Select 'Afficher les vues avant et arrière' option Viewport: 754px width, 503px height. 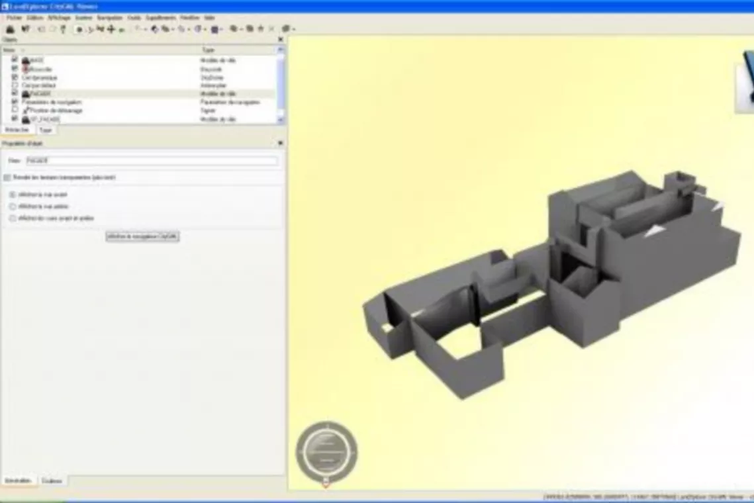13,218
